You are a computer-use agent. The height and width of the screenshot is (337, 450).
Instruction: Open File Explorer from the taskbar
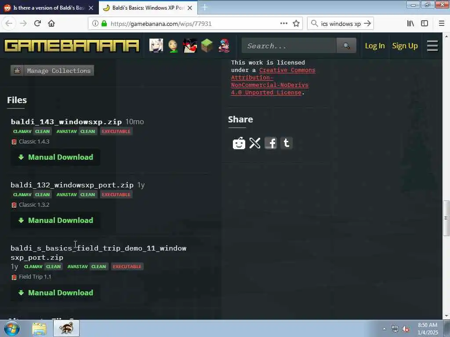point(39,329)
